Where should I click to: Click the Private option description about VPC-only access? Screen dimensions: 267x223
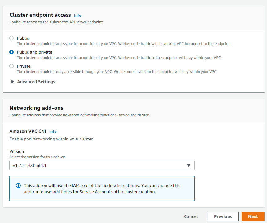pyautogui.click(x=117, y=72)
